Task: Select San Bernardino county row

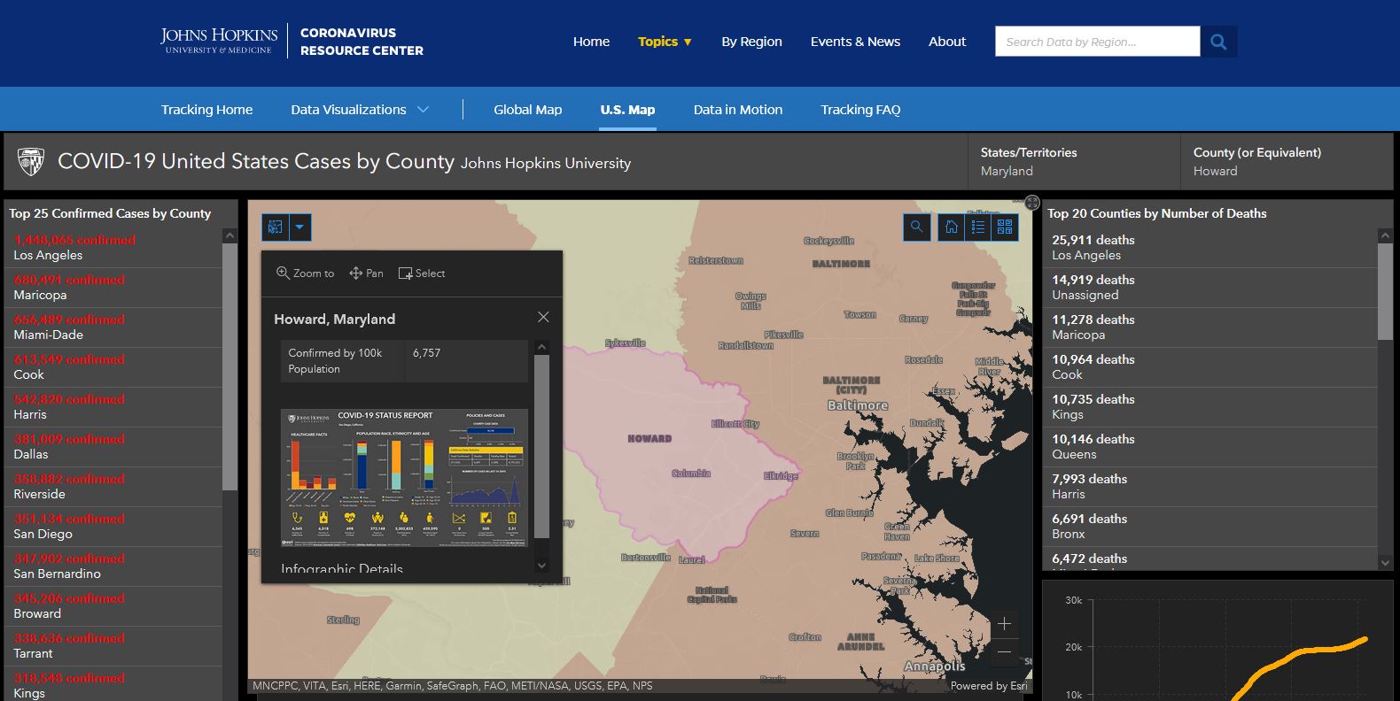Action: pos(113,566)
